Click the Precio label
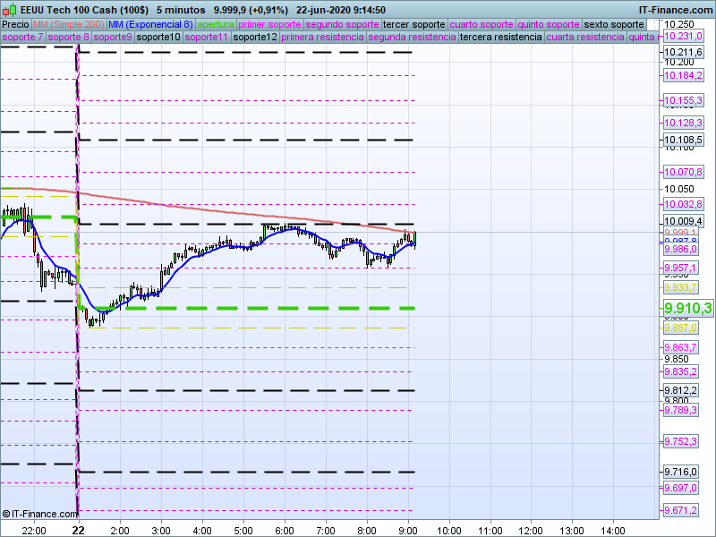Viewport: 716px width, 537px height. [x=15, y=24]
